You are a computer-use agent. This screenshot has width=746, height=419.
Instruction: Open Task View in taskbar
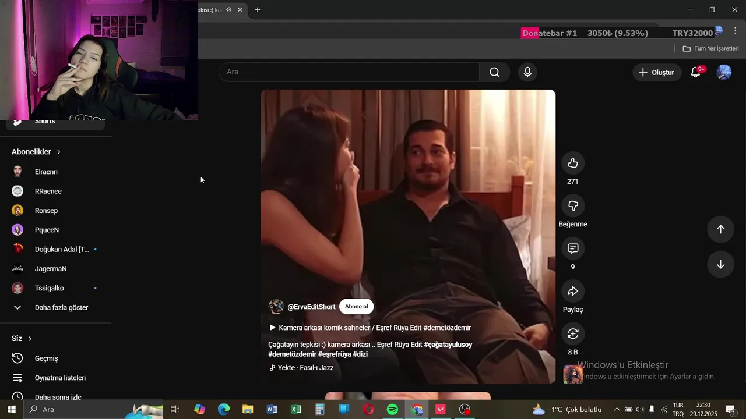174,410
